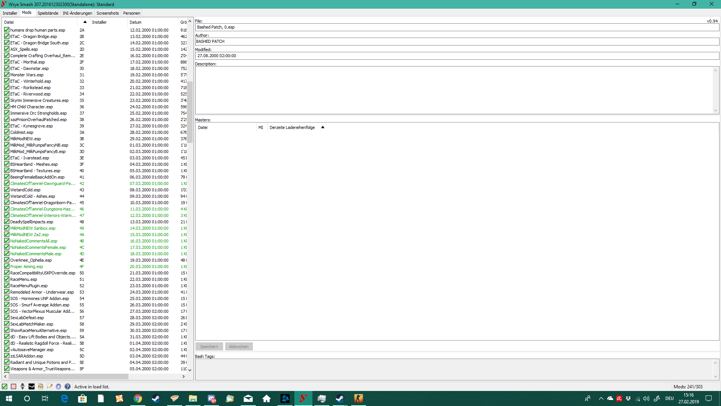Click the mod list horizontal scrollbar thumb
721x406 pixels.
(69, 376)
